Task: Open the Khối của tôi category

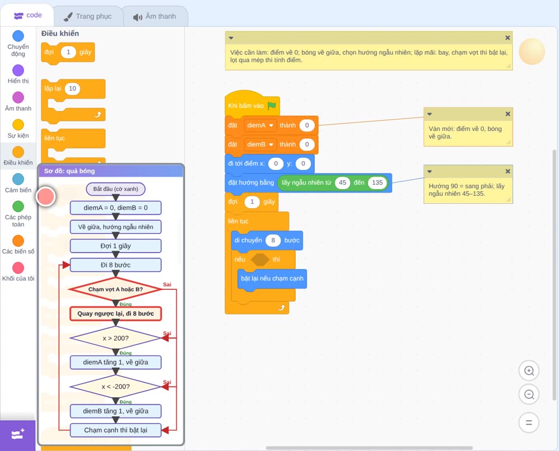Action: click(x=18, y=267)
